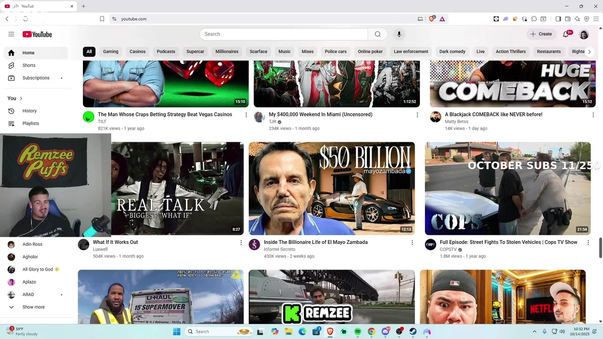Click the Matty Betss channel avatar
This screenshot has width=603, height=339.
click(x=436, y=117)
